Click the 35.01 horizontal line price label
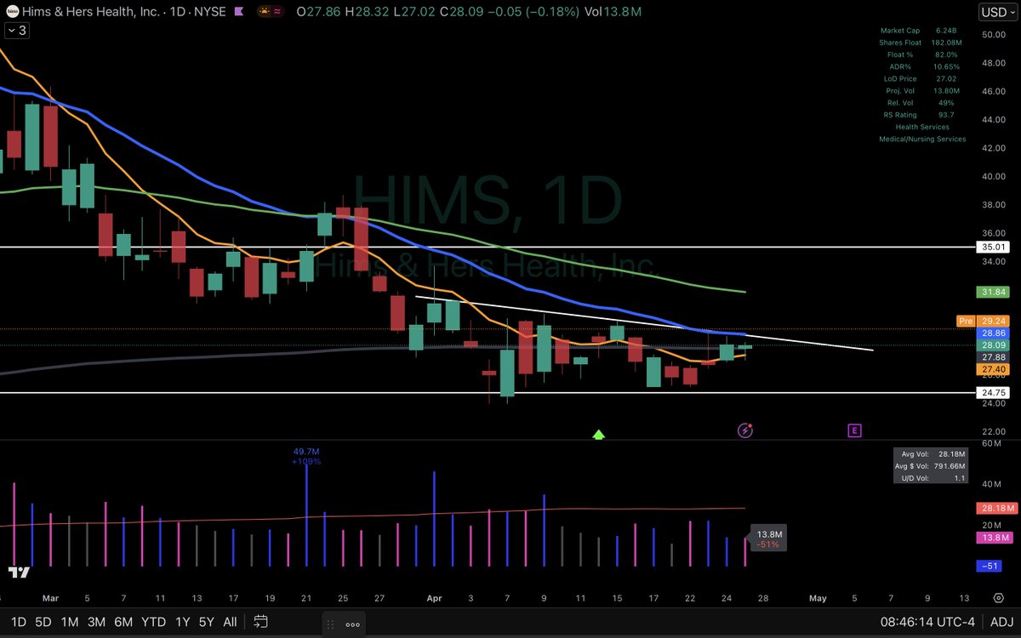 point(993,247)
